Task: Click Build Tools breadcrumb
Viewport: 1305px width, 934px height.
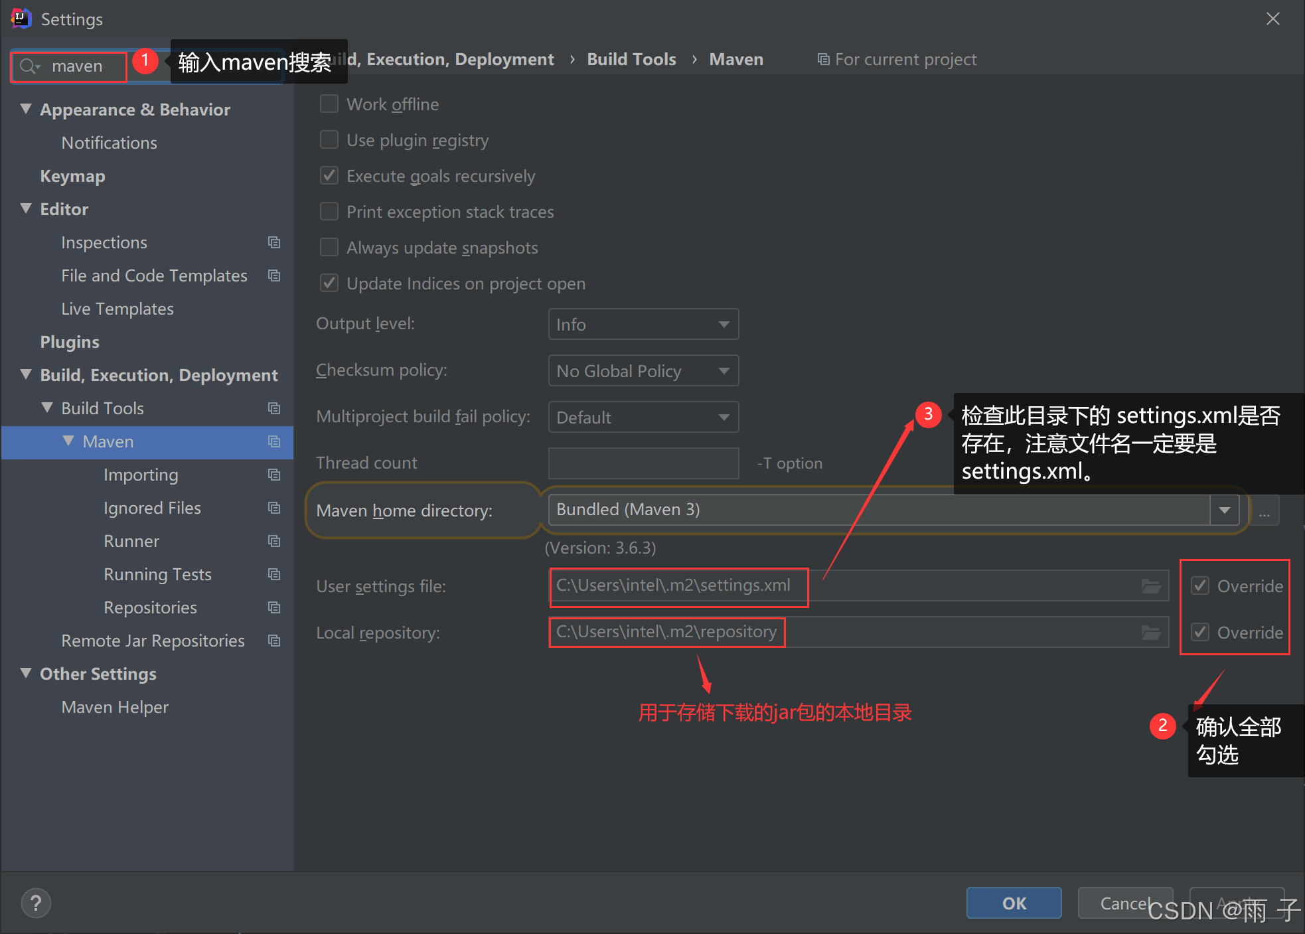Action: click(x=631, y=60)
